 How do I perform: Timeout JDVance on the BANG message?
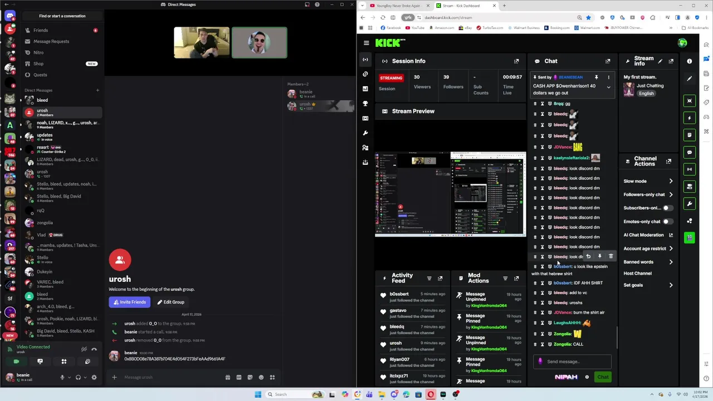coord(543,147)
